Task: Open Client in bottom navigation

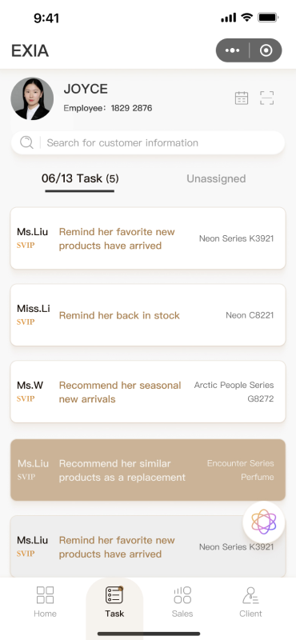Action: click(x=250, y=602)
